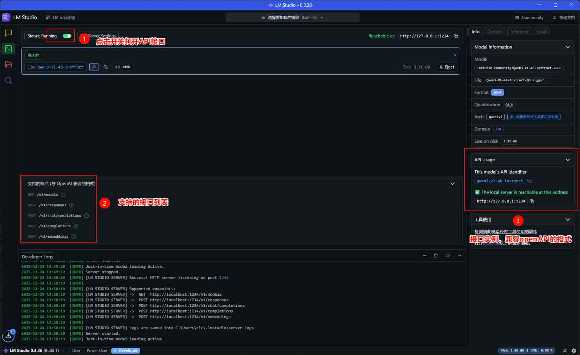Switch to the Inference tab

[x=520, y=31]
